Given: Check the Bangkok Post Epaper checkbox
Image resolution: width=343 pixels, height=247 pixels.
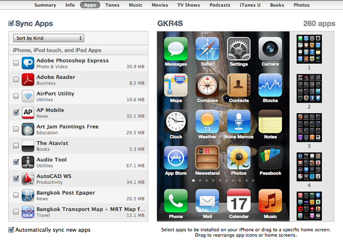Looking at the screenshot, I should coord(16,195).
